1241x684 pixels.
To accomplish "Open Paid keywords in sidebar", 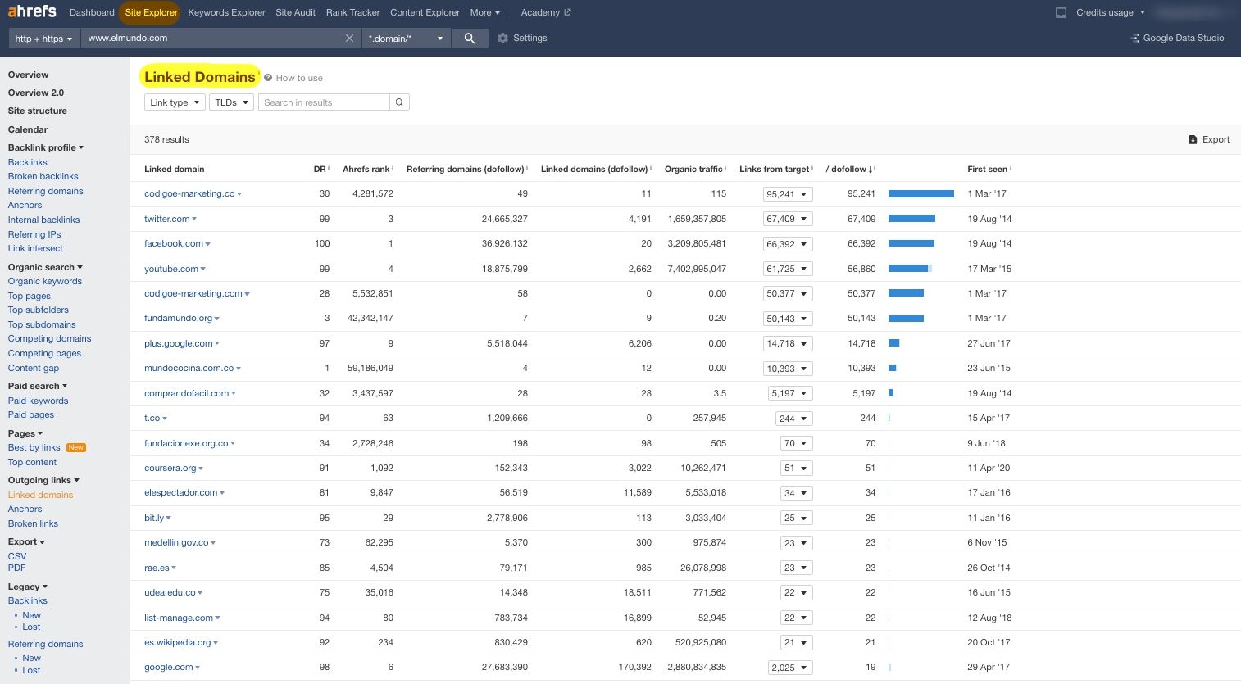I will tap(38, 401).
